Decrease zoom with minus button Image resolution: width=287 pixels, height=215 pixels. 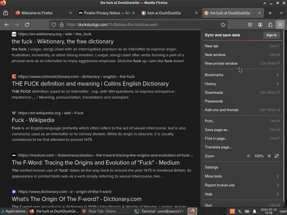248,156
